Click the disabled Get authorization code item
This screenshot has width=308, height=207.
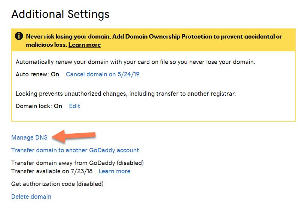pyautogui.click(x=57, y=184)
